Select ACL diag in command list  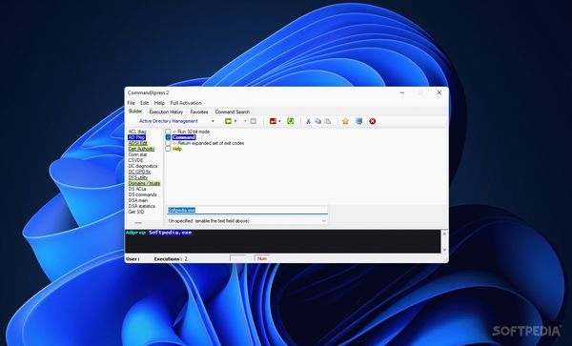137,132
